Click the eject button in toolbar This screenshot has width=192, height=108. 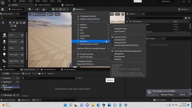[x=64, y=9]
